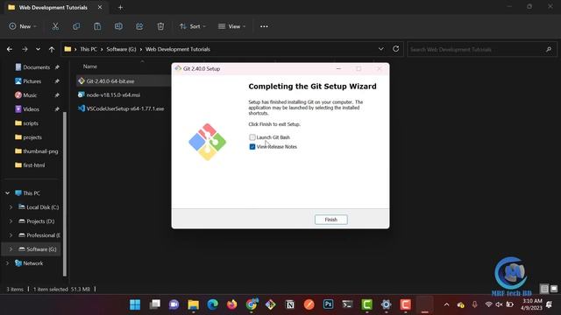
Task: Expand Local Disk (C:) in tree
Action: [11, 207]
